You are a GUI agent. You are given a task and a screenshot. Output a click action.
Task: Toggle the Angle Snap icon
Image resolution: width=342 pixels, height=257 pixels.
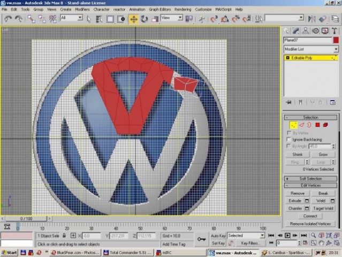(x=225, y=19)
